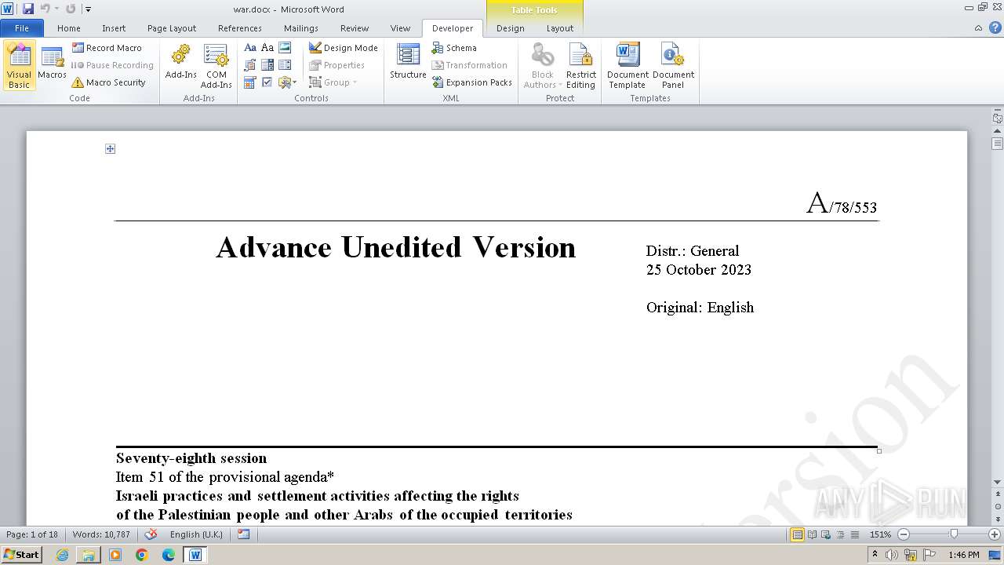Image resolution: width=1004 pixels, height=565 pixels.
Task: Click the page number status indicator
Action: click(32, 534)
